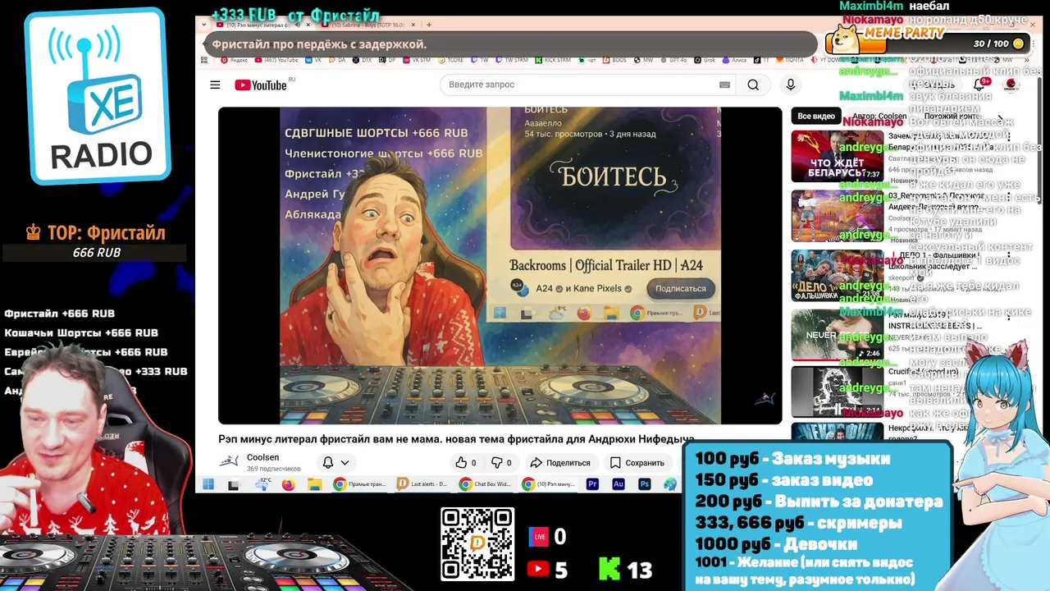1050x591 pixels.
Task: Open the TW STRM bookmark
Action: point(512,60)
